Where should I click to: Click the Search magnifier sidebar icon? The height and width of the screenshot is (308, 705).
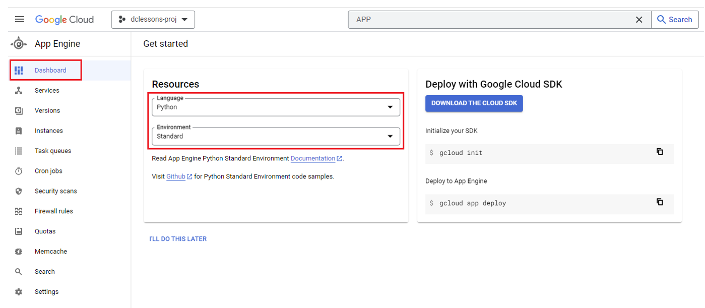[19, 272]
